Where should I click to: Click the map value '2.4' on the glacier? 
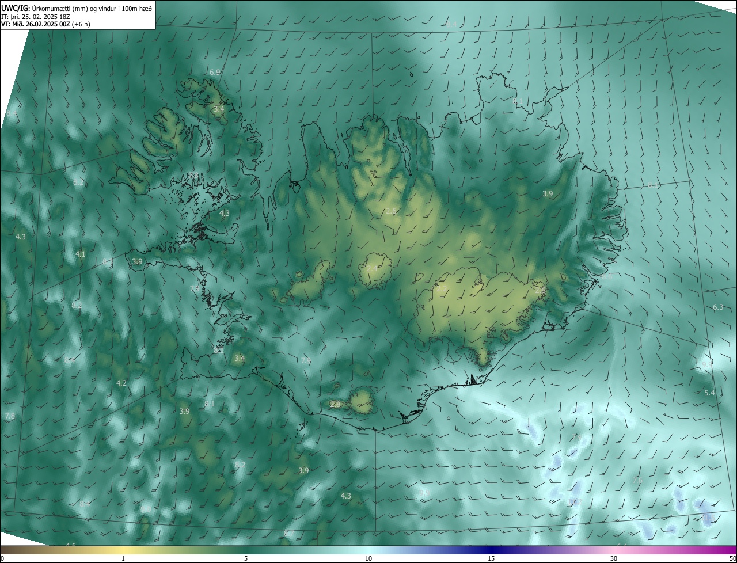point(372,269)
